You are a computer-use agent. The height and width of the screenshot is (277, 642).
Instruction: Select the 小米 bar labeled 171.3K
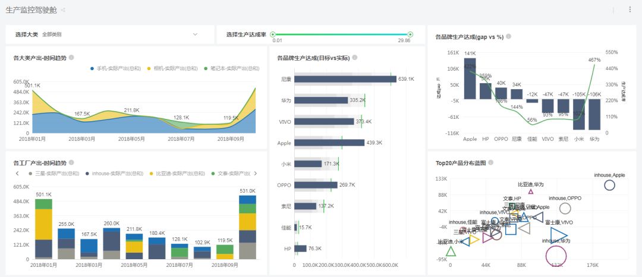308,163
